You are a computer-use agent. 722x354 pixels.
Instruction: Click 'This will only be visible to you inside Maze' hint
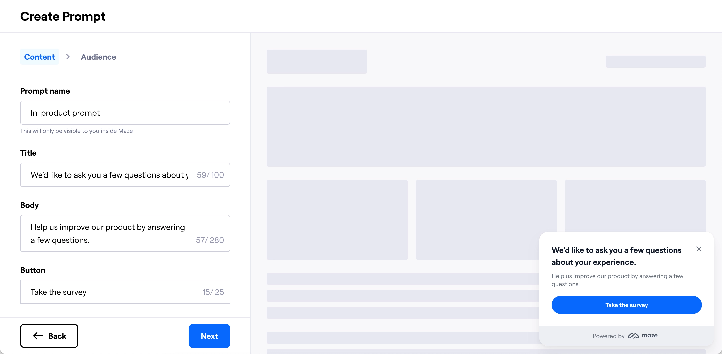76,131
